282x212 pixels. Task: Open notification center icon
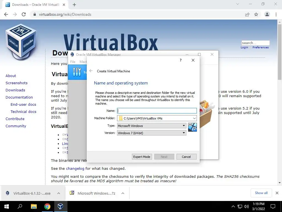click(x=273, y=206)
